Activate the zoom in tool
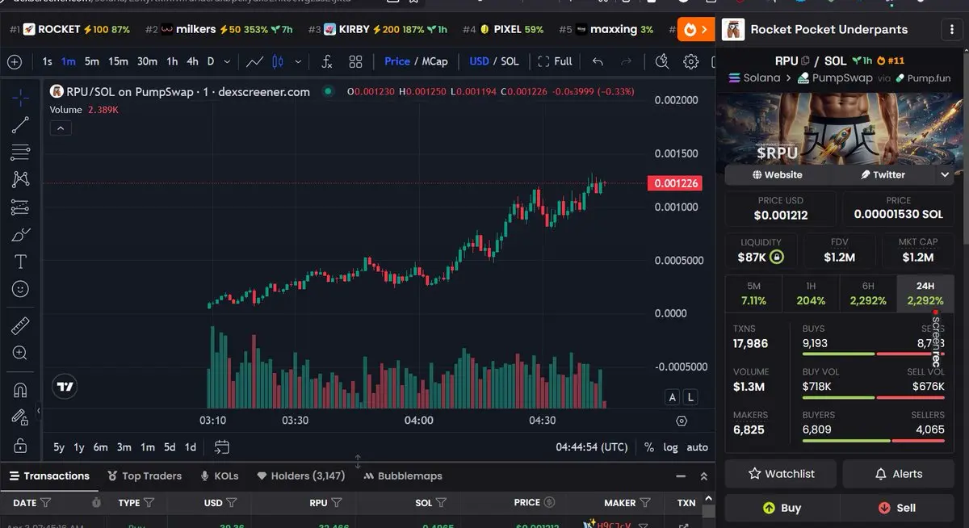The width and height of the screenshot is (969, 528). (x=21, y=353)
